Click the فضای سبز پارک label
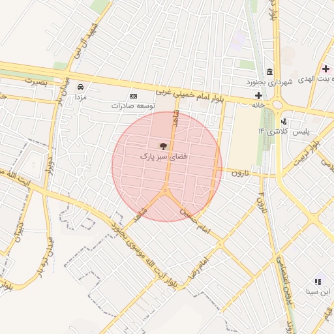Screen dimensions: 334x334 (x=163, y=157)
